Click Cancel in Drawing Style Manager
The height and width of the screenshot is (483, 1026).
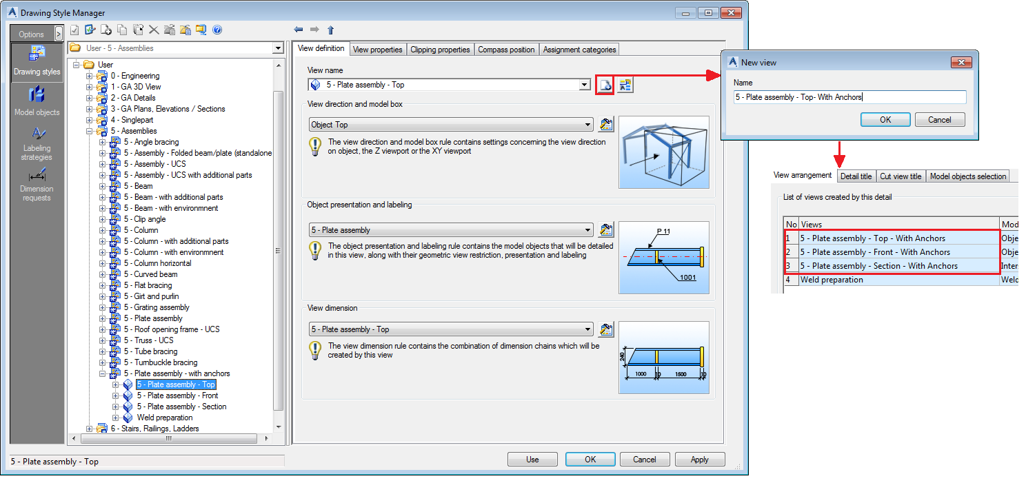coord(645,460)
